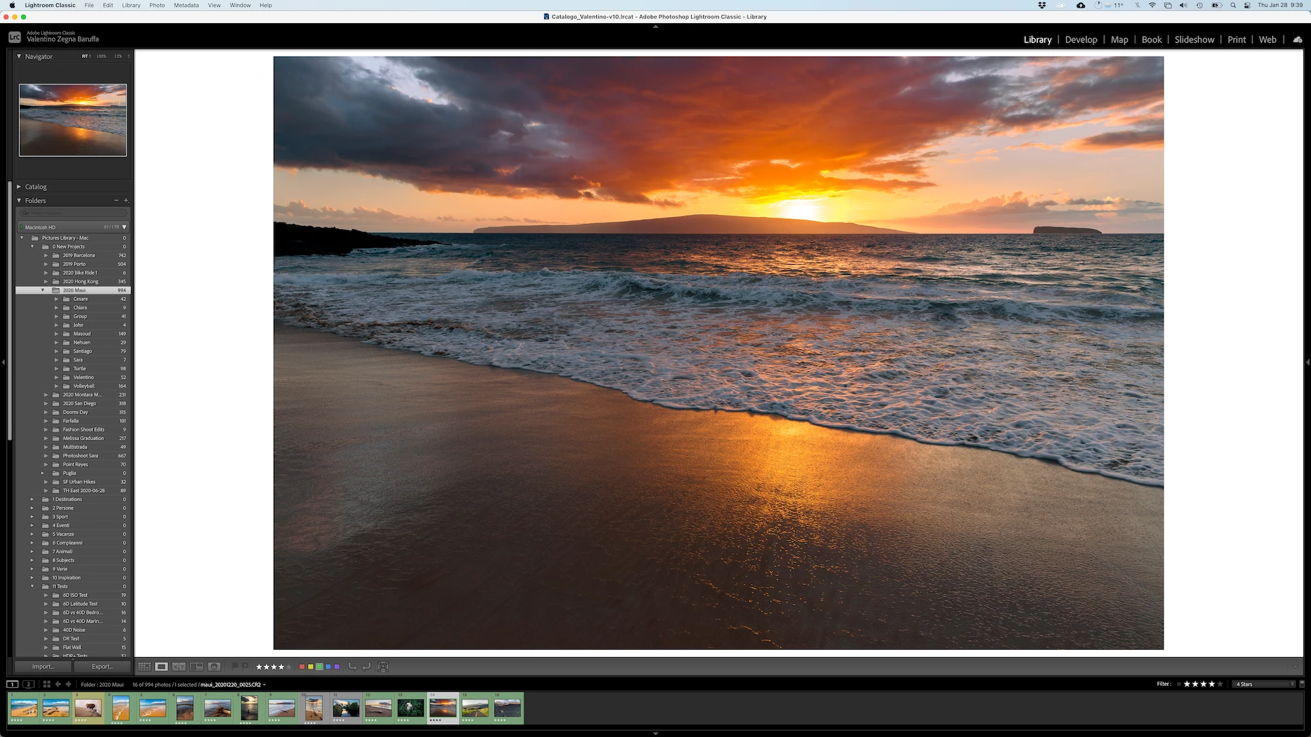Open Survey view icon
Viewport: 1311px width, 737px height.
click(197, 667)
